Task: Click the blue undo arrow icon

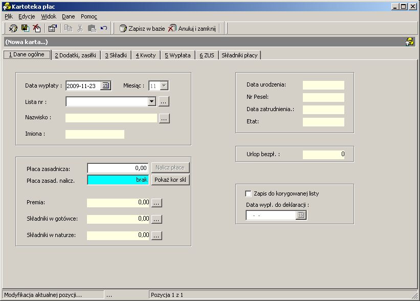Action: pyautogui.click(x=104, y=28)
